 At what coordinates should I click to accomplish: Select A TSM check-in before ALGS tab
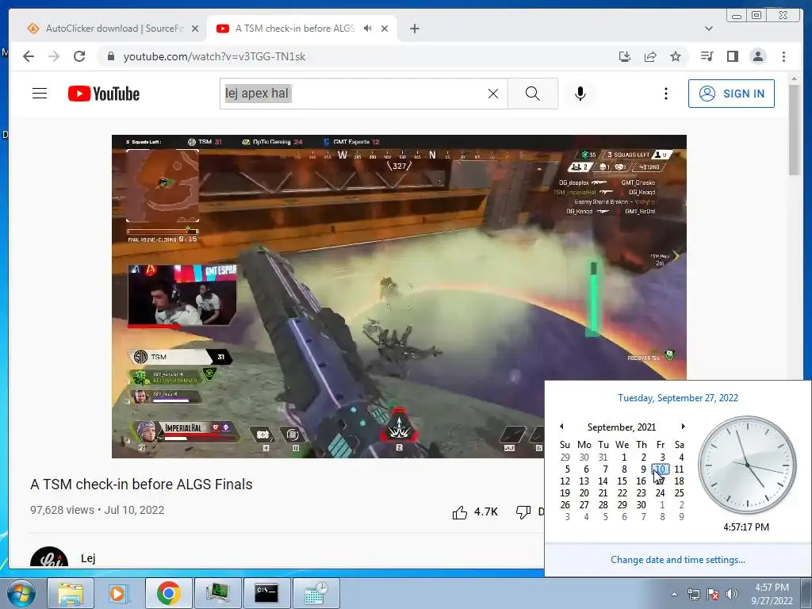295,29
